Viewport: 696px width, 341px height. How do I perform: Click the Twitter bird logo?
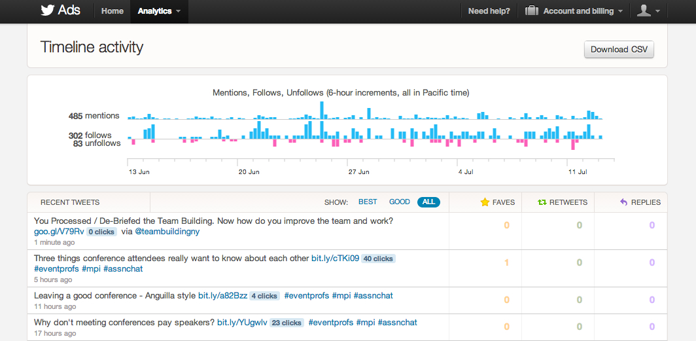tap(48, 10)
